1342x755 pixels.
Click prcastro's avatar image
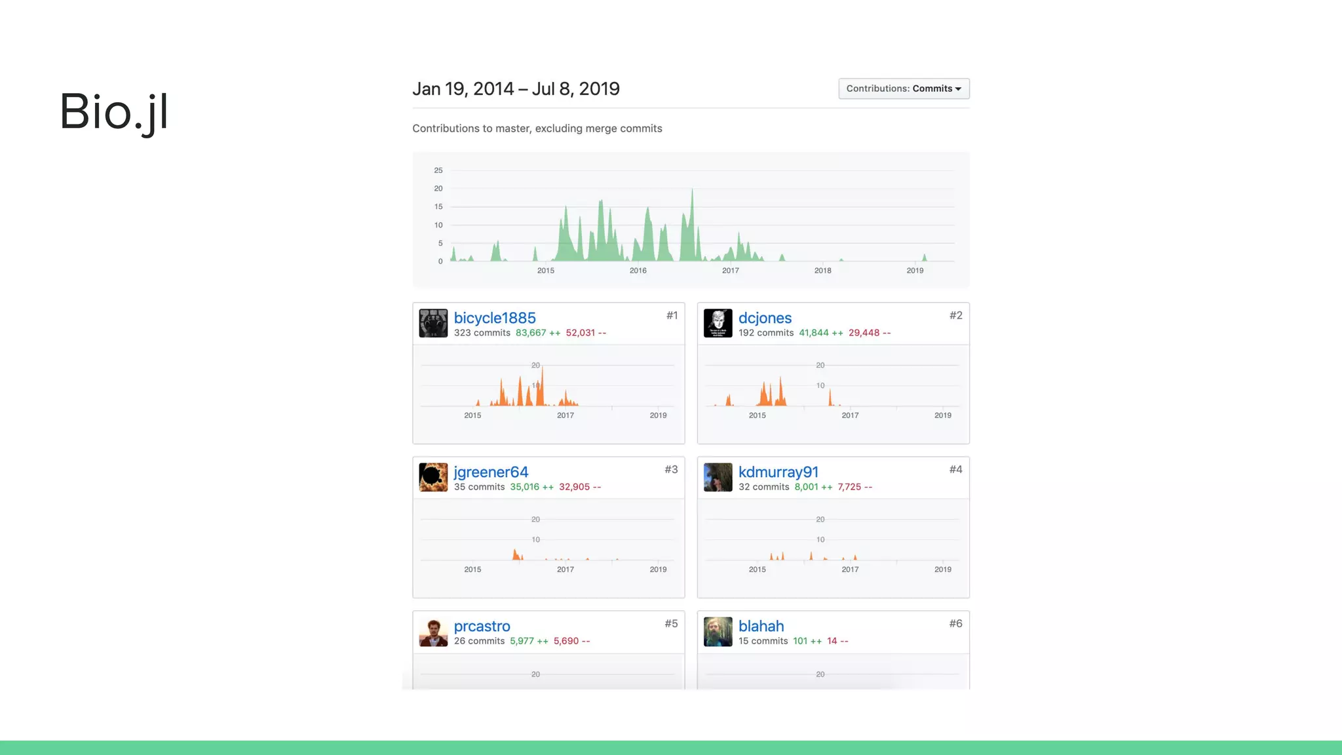[433, 632]
